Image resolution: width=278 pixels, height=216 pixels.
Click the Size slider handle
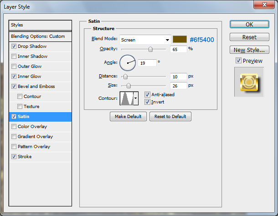[x=129, y=86]
